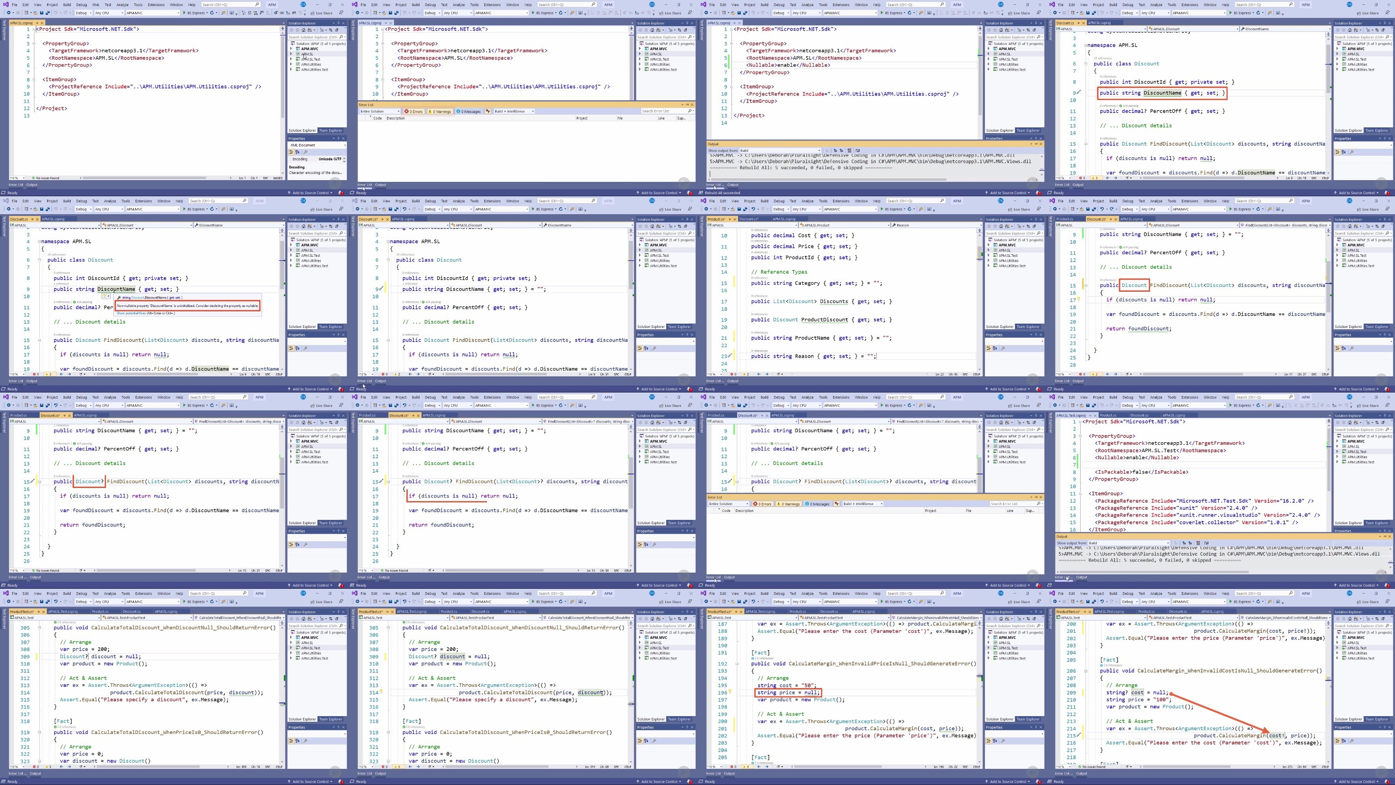Click Undo icon in active Product.cs* window toolbar
This screenshot has height=785, width=1395.
pyautogui.click(x=753, y=209)
